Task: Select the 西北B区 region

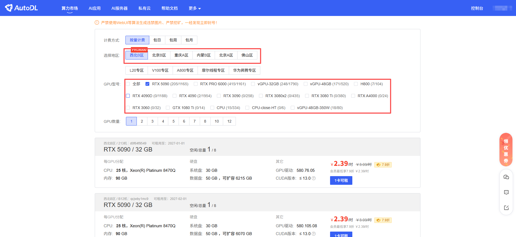Action: click(x=137, y=55)
